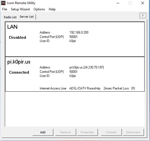Screen dimensions: 150x141
Task: Click LAN server's Control Port value 50001
Action: pos(74,37)
